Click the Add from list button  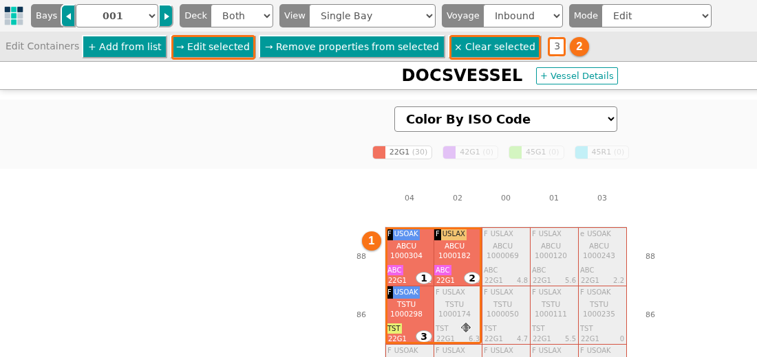(x=125, y=47)
